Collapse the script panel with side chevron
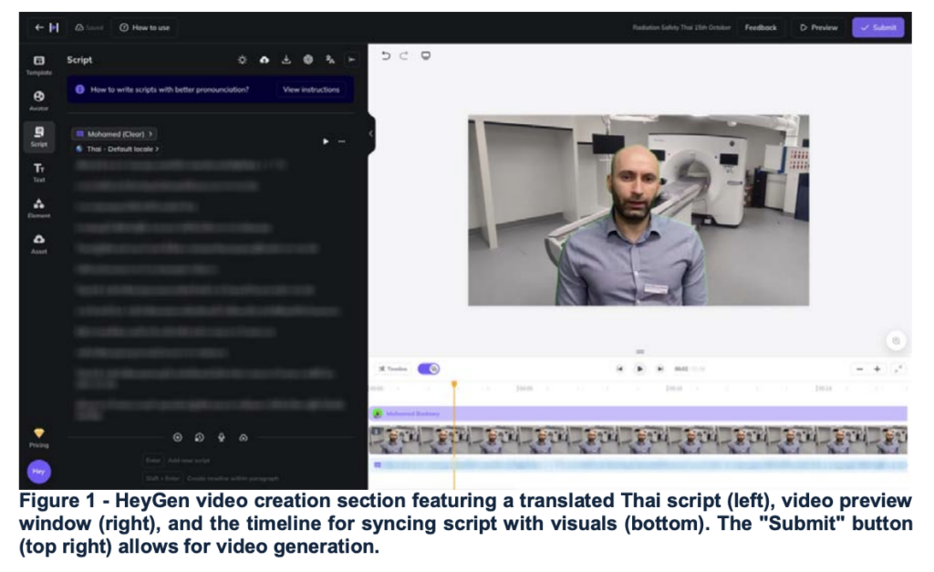This screenshot has height=572, width=934. click(370, 134)
